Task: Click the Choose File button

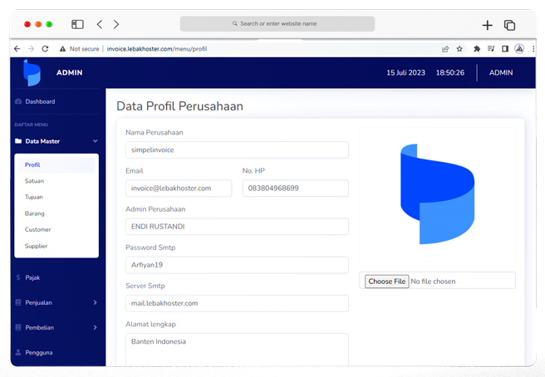Action: (x=386, y=282)
